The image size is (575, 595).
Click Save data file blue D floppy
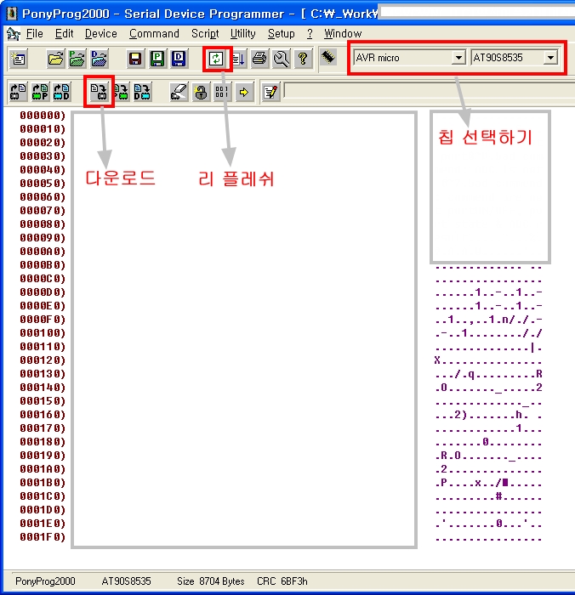click(x=179, y=59)
